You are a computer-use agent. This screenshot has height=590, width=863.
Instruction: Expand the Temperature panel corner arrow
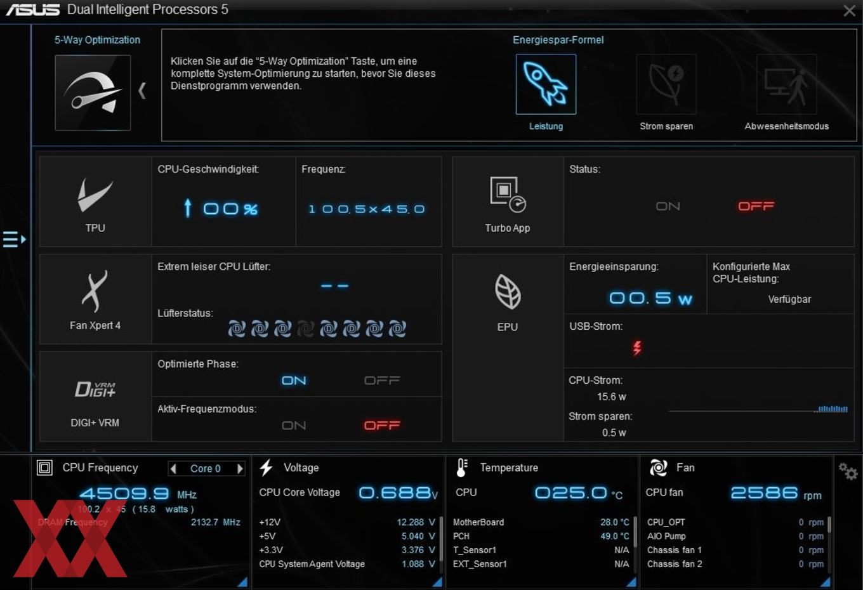631,581
